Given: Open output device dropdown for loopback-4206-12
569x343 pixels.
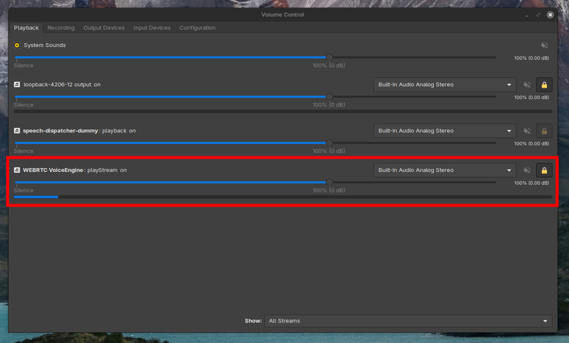Looking at the screenshot, I should [445, 85].
